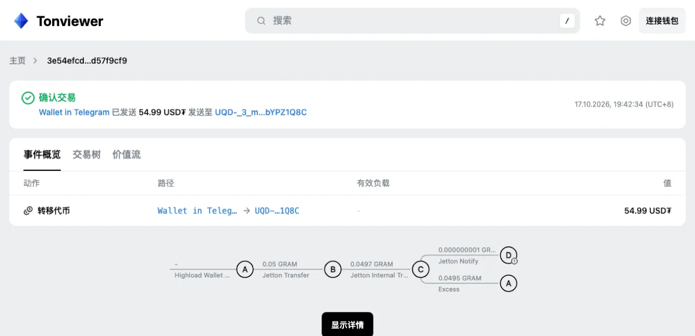Click the Highload Wallet graph label
Viewport: 695px width, 336px height.
coord(202,275)
